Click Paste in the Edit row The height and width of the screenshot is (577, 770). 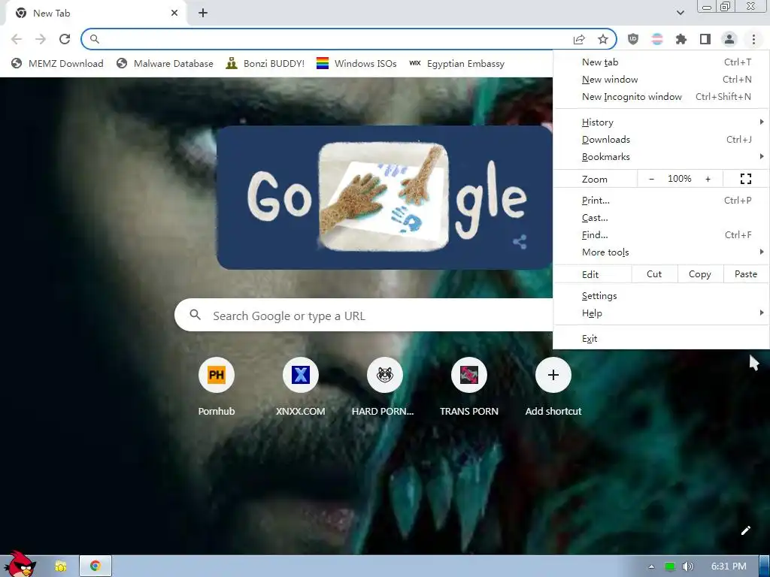[x=746, y=274]
